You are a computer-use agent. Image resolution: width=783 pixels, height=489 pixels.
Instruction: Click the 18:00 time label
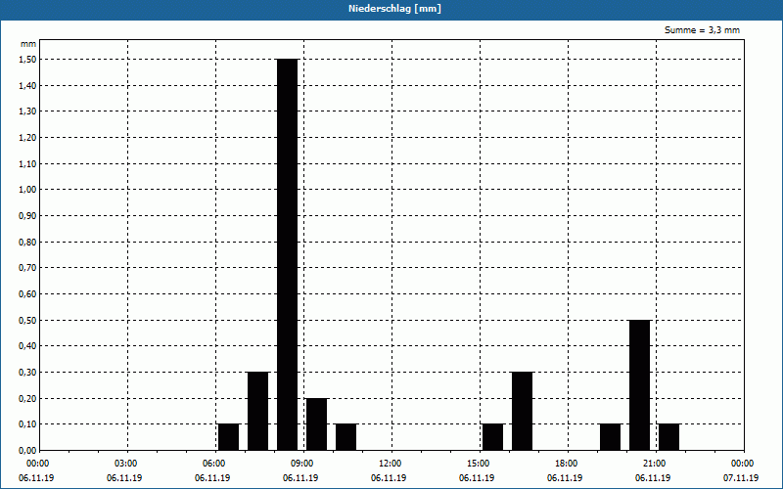click(x=567, y=464)
